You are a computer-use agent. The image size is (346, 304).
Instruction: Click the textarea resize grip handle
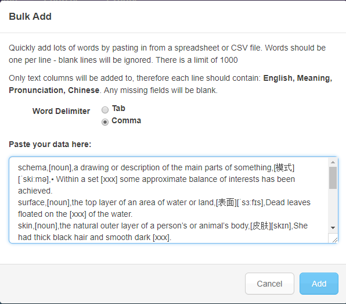pos(334,239)
